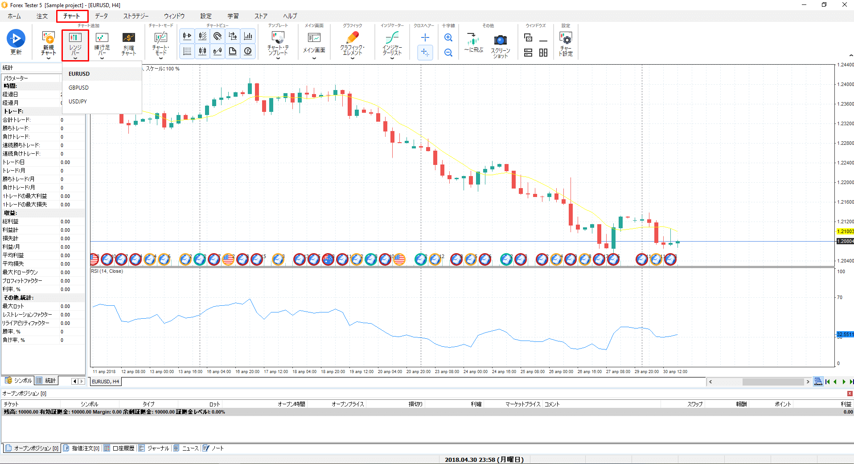The height and width of the screenshot is (464, 854).
Task: Select GBPUSD from the range bar list
Action: click(79, 88)
